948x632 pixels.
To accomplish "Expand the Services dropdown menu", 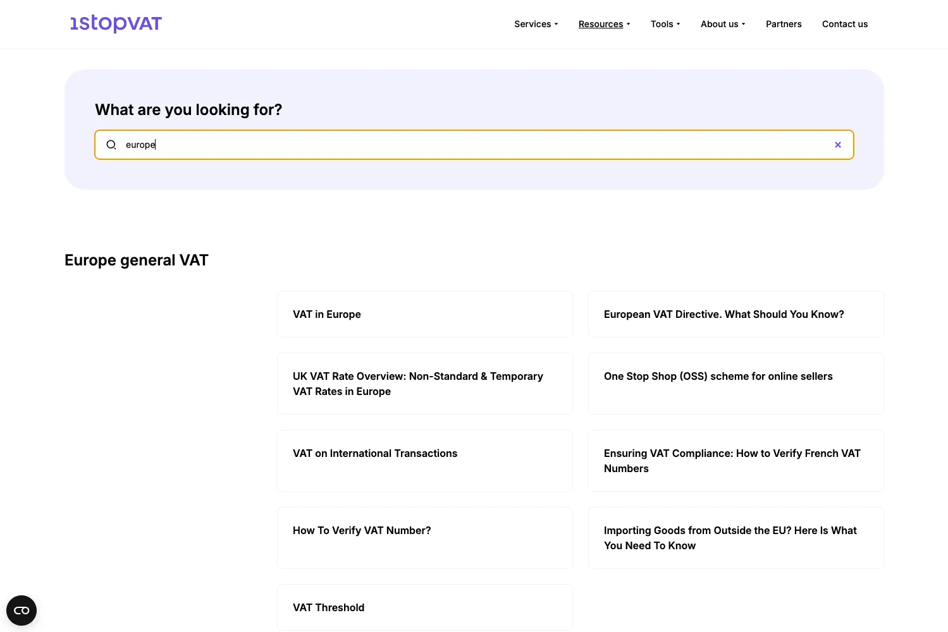I will click(x=536, y=24).
